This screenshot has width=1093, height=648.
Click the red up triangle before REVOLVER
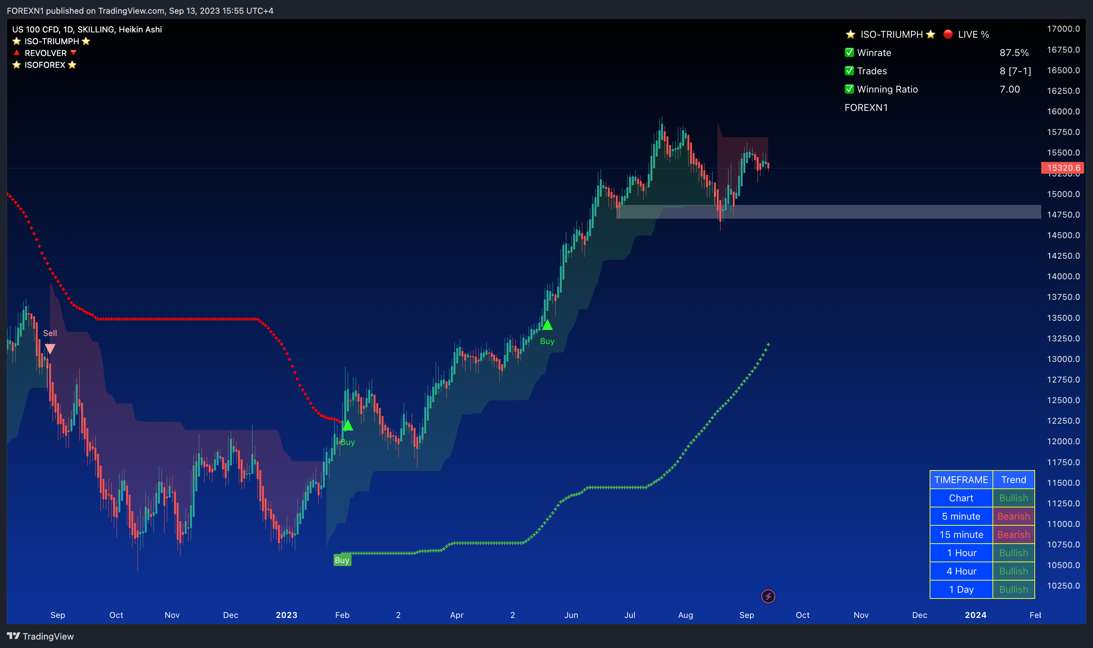(x=17, y=53)
